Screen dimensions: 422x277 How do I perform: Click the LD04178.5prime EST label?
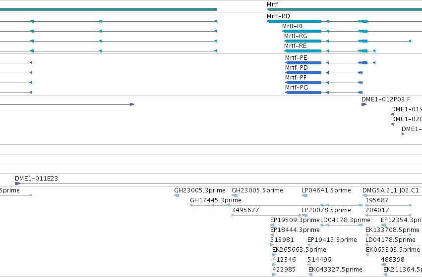click(x=391, y=240)
